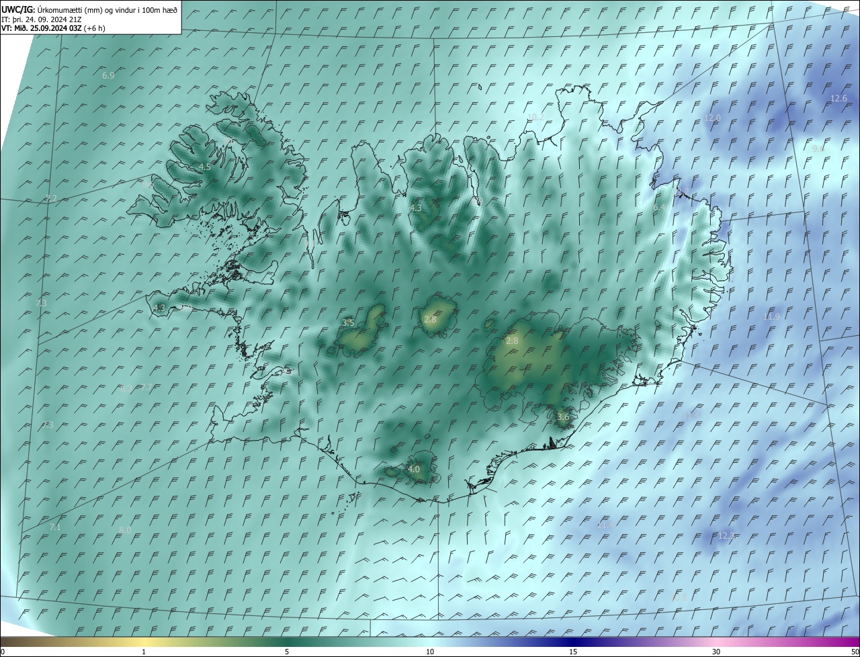Image resolution: width=860 pixels, height=657 pixels.
Task: Select the 6.9 value label
Action: 108,76
